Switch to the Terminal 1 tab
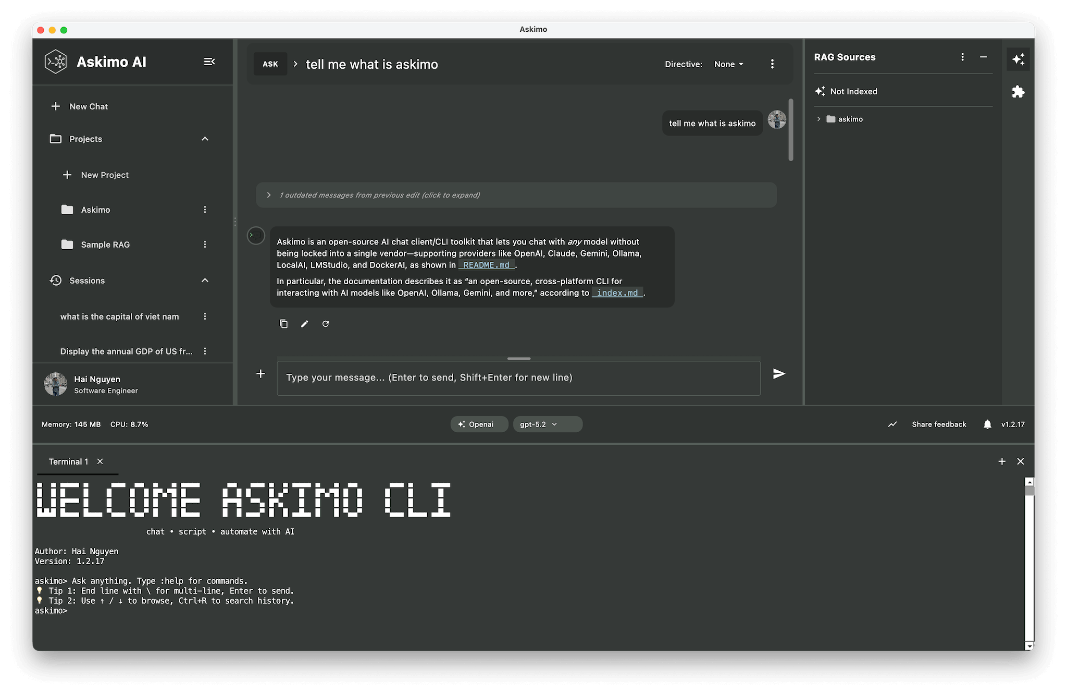Viewport: 1067px width, 694px height. pyautogui.click(x=68, y=461)
